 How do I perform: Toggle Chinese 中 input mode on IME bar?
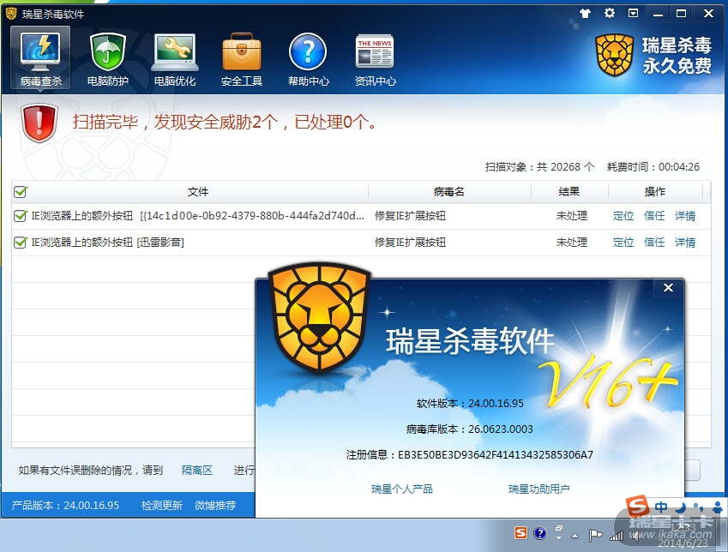[x=661, y=507]
